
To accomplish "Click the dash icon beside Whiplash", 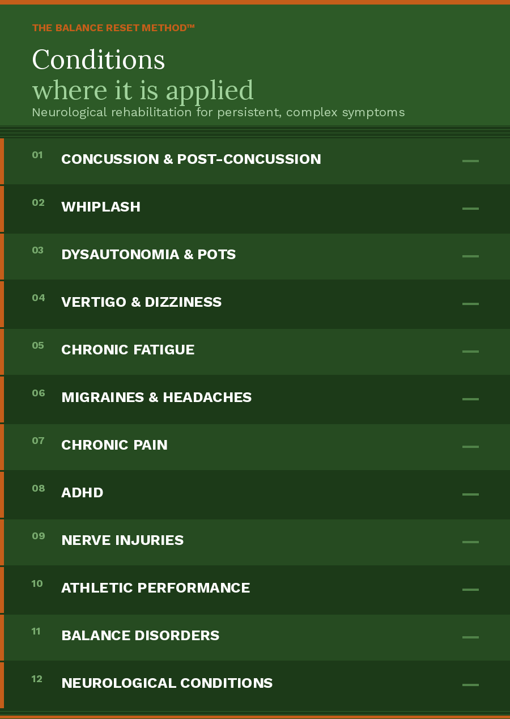I will click(x=470, y=209).
